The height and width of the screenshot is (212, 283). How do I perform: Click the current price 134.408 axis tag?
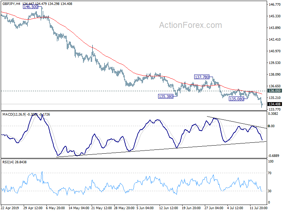tap(275, 104)
